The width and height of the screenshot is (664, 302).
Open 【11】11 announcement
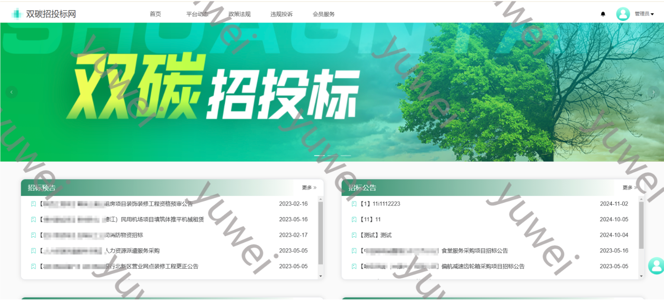click(x=370, y=219)
